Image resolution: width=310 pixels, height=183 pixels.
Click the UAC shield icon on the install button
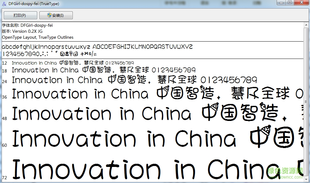49,15
